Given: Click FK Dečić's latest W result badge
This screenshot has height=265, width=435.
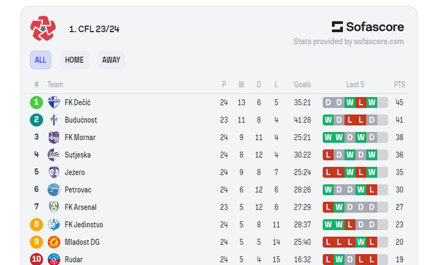Looking at the screenshot, I should coord(372,103).
